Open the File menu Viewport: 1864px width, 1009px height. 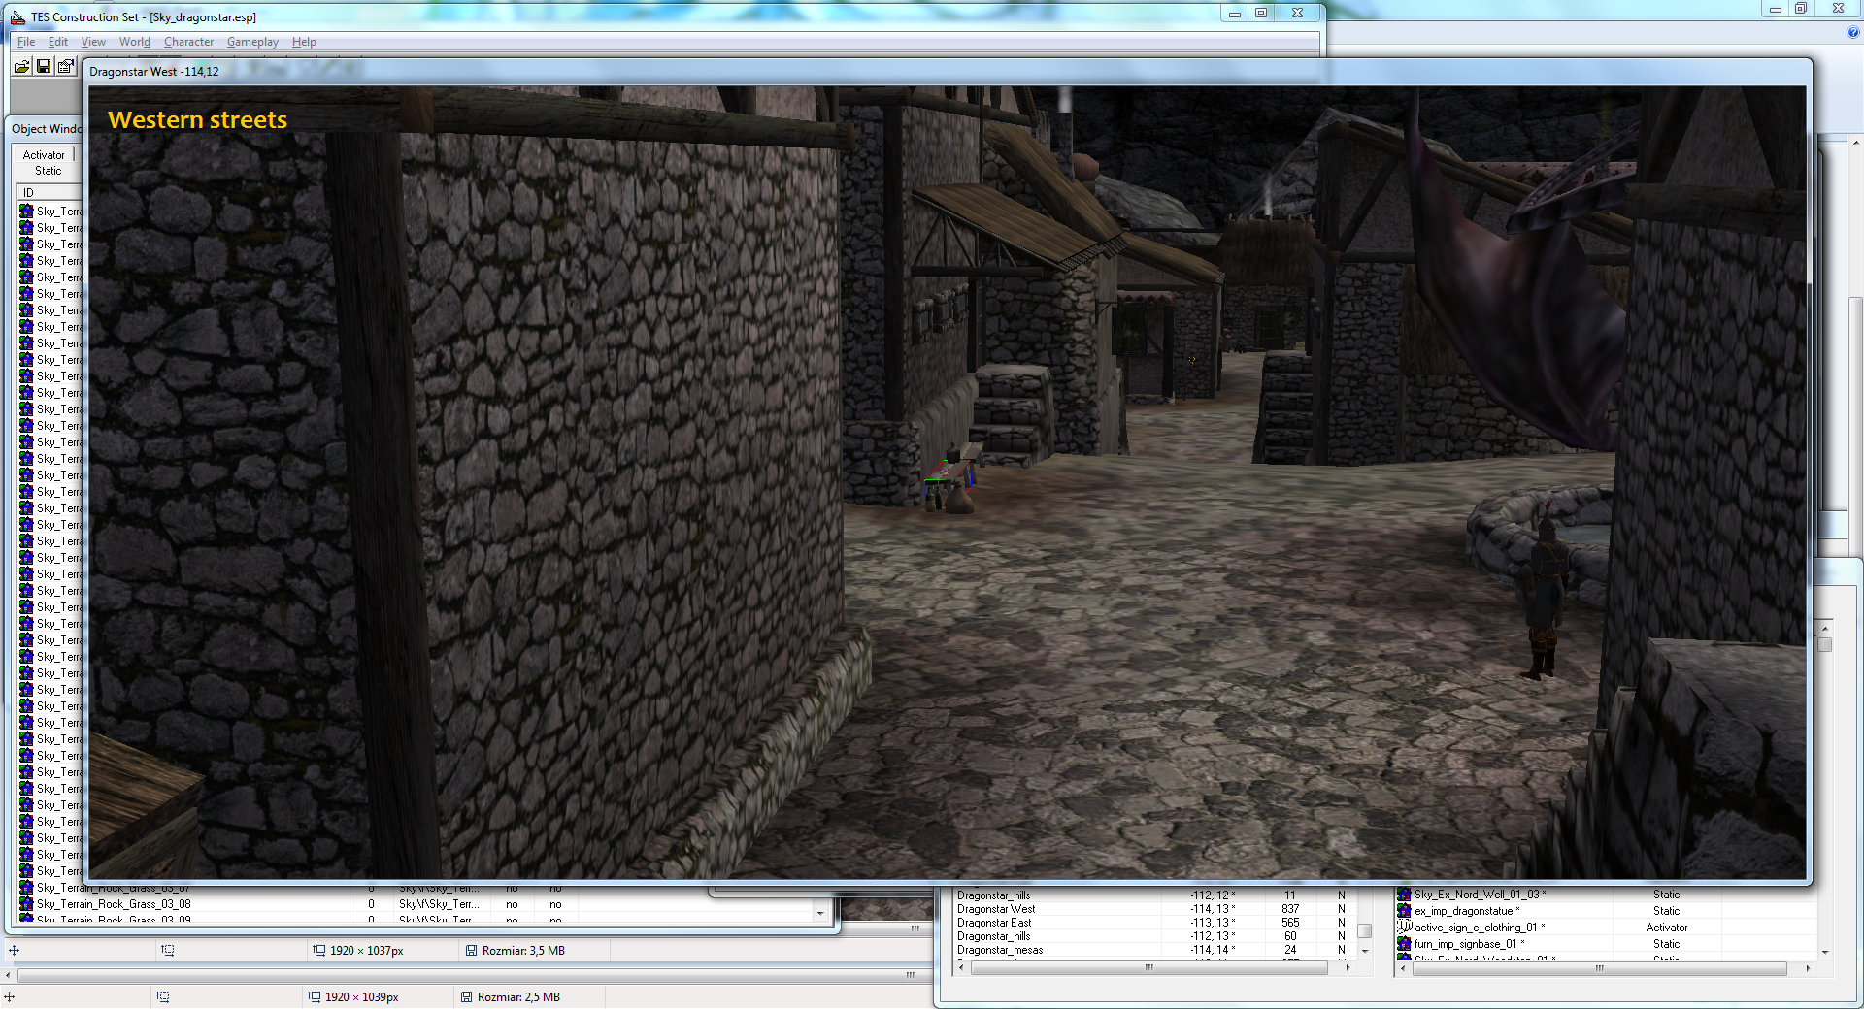click(26, 42)
